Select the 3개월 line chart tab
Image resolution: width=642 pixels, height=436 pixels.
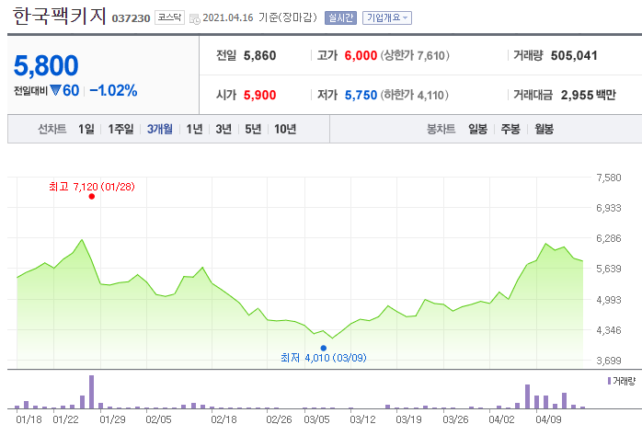[x=160, y=130]
